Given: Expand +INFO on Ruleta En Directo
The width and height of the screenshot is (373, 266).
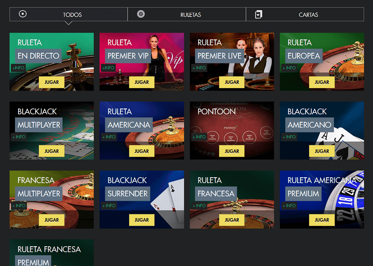Looking at the screenshot, I should (18, 68).
